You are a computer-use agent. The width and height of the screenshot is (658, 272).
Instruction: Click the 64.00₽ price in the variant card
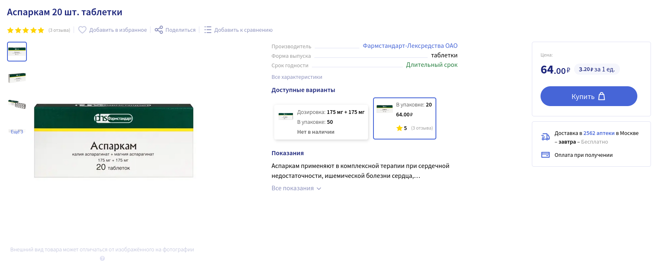tap(404, 115)
